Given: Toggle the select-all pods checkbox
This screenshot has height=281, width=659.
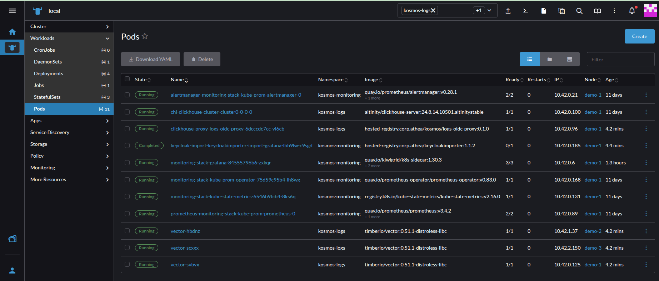Looking at the screenshot, I should [x=127, y=79].
